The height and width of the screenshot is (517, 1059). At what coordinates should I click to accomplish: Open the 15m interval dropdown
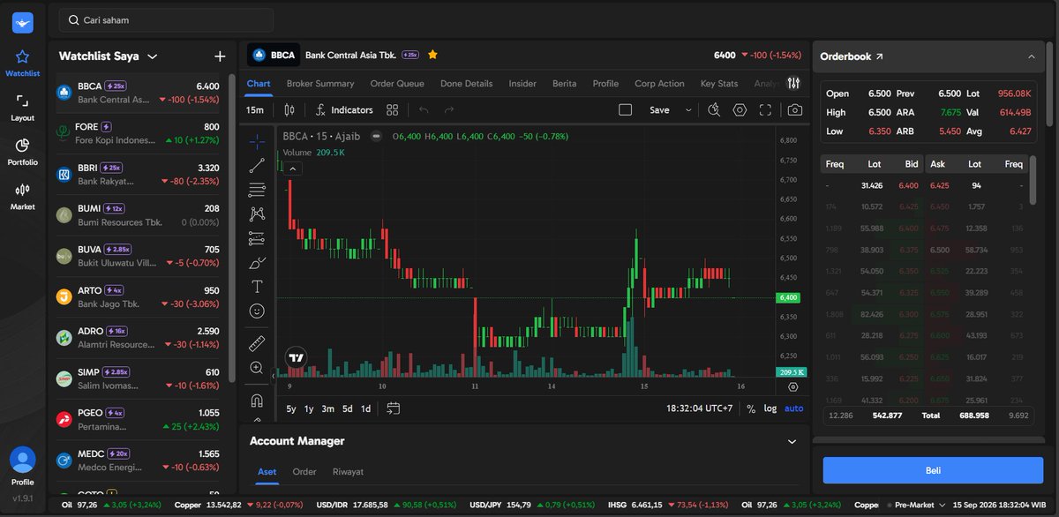tap(255, 110)
